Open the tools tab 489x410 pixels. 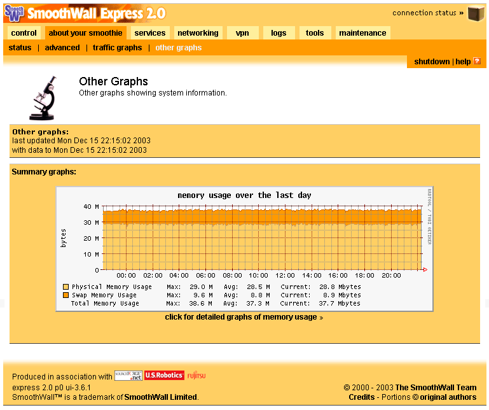coord(315,33)
